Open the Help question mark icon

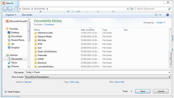(168, 15)
